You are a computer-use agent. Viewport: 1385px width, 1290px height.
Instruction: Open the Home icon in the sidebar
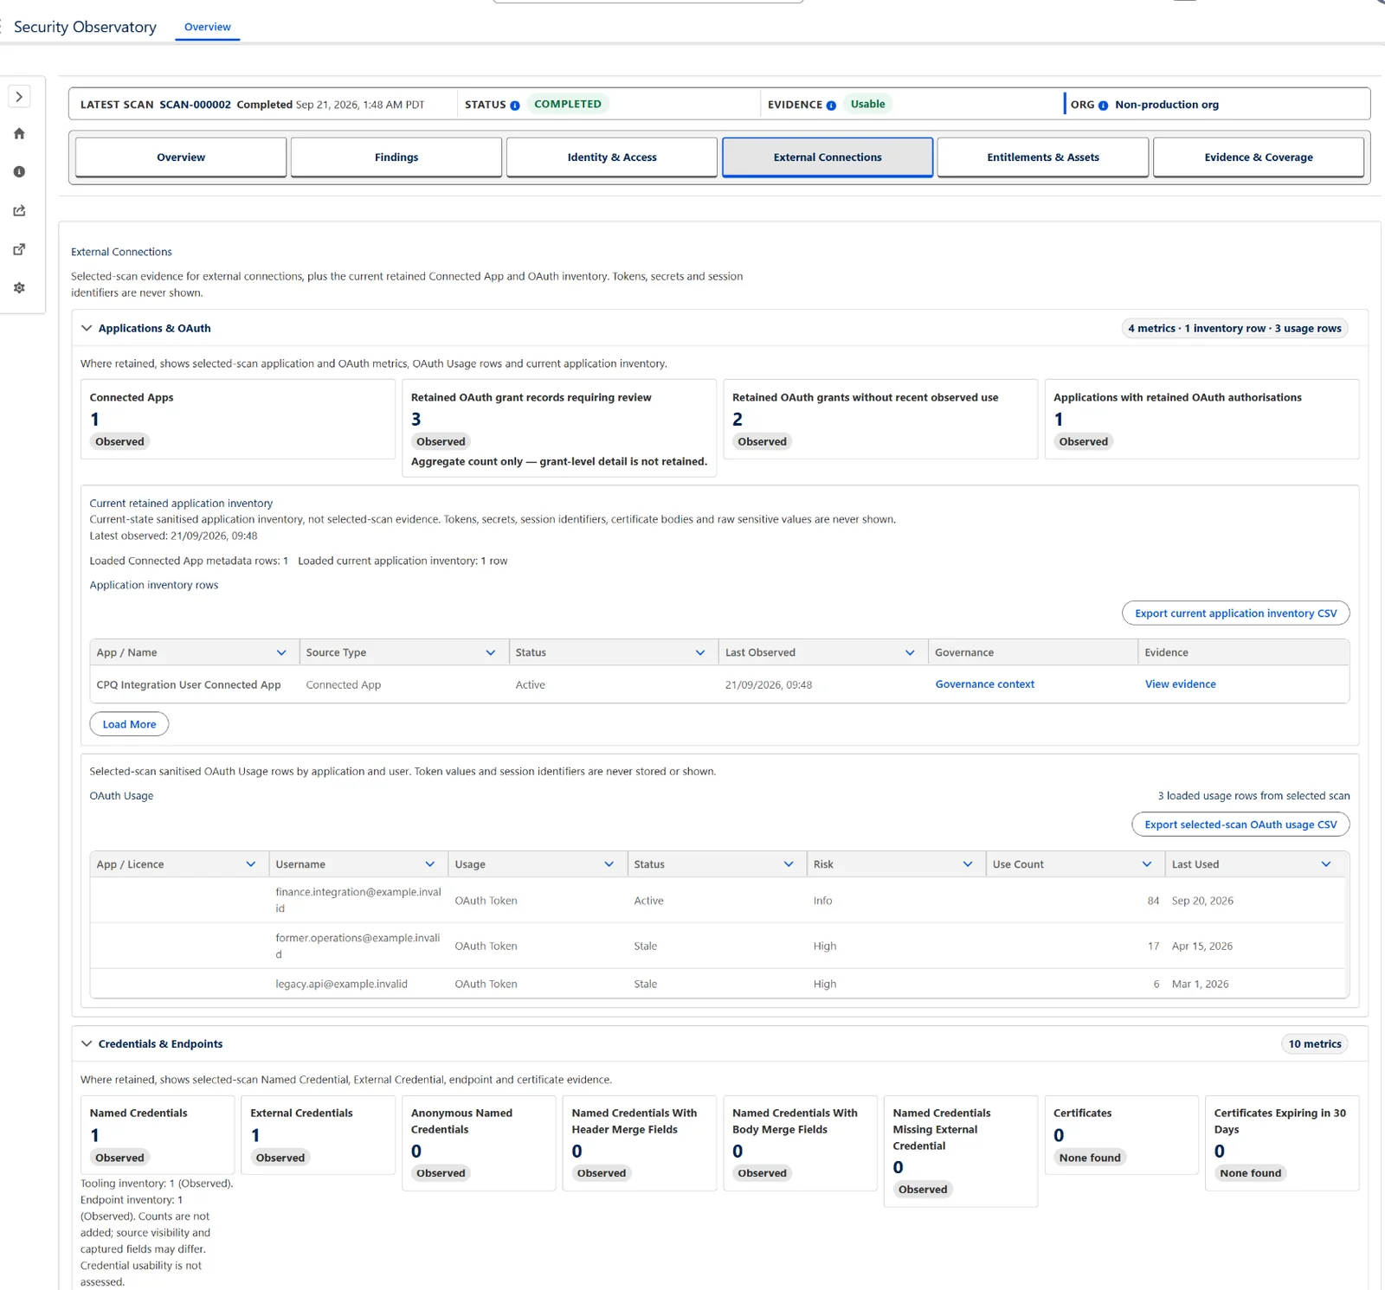(19, 133)
